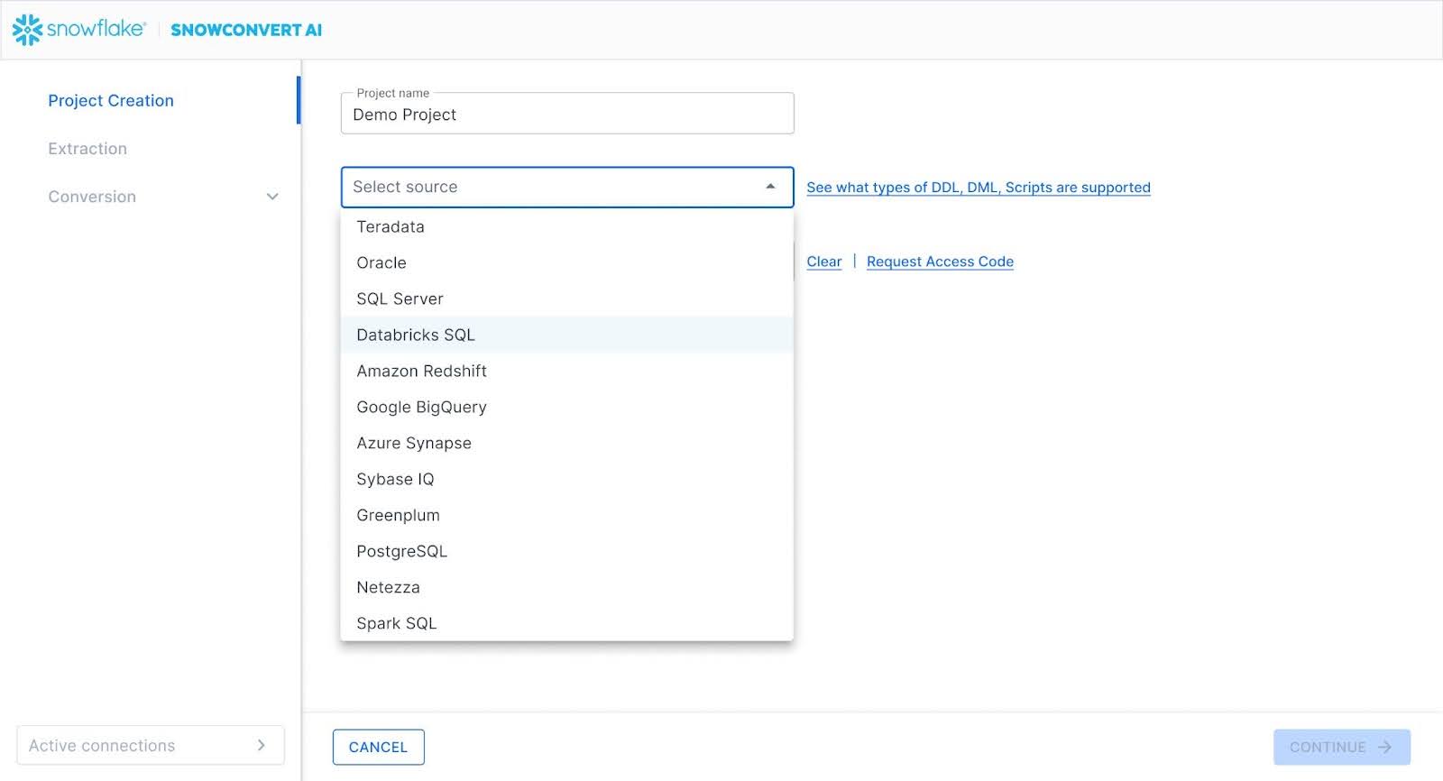This screenshot has height=781, width=1443.
Task: Select Google BigQuery option
Action: point(421,407)
